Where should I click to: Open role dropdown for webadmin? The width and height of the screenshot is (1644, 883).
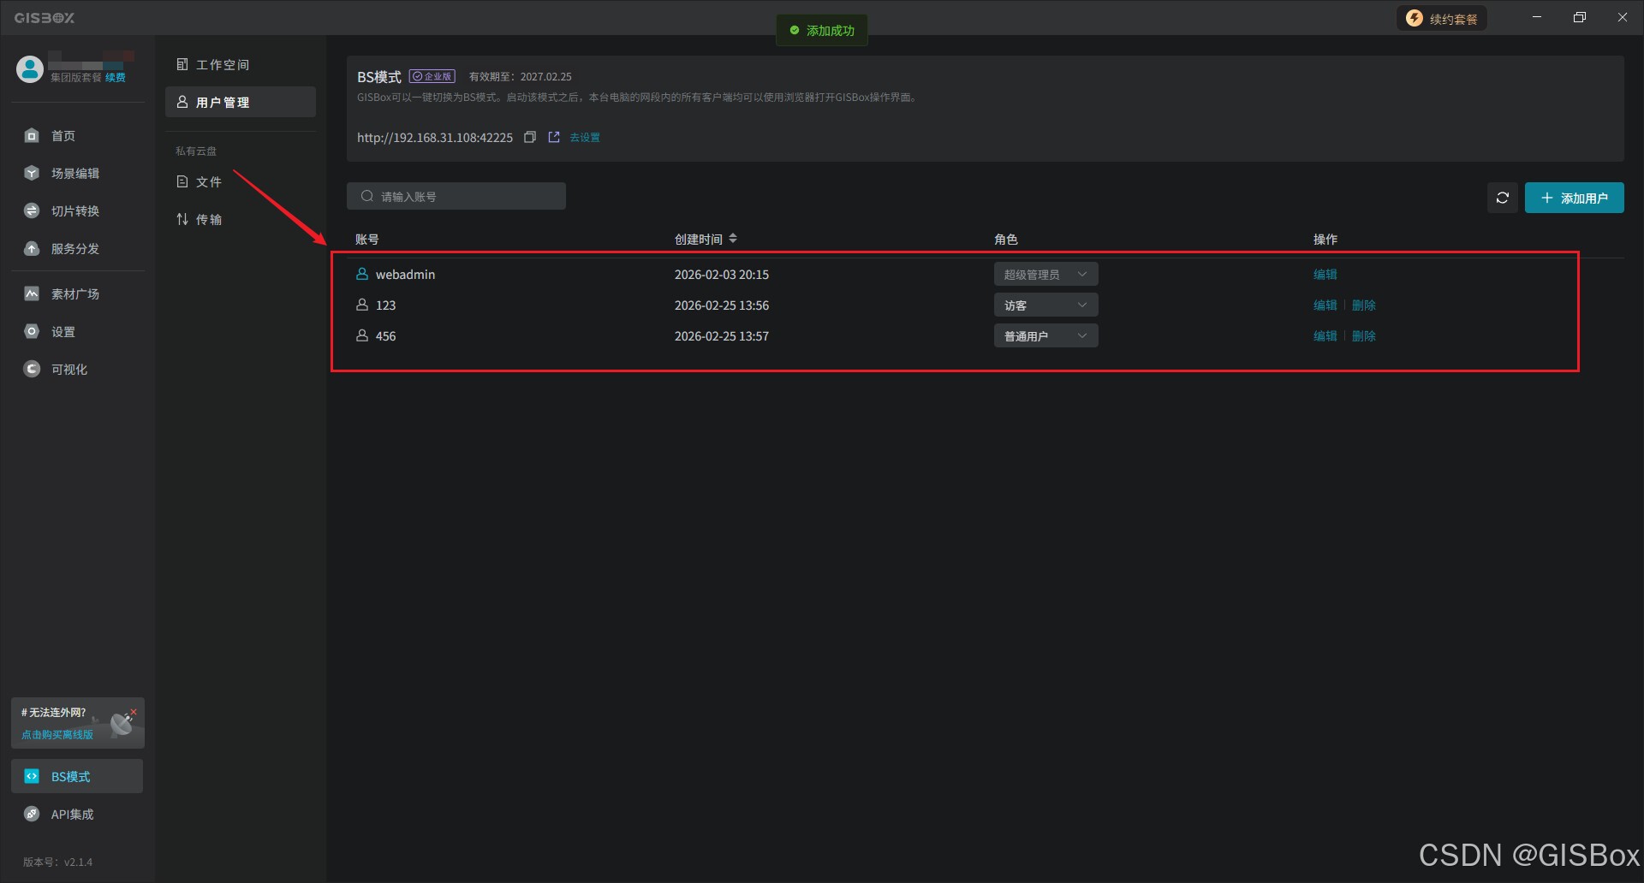1046,274
